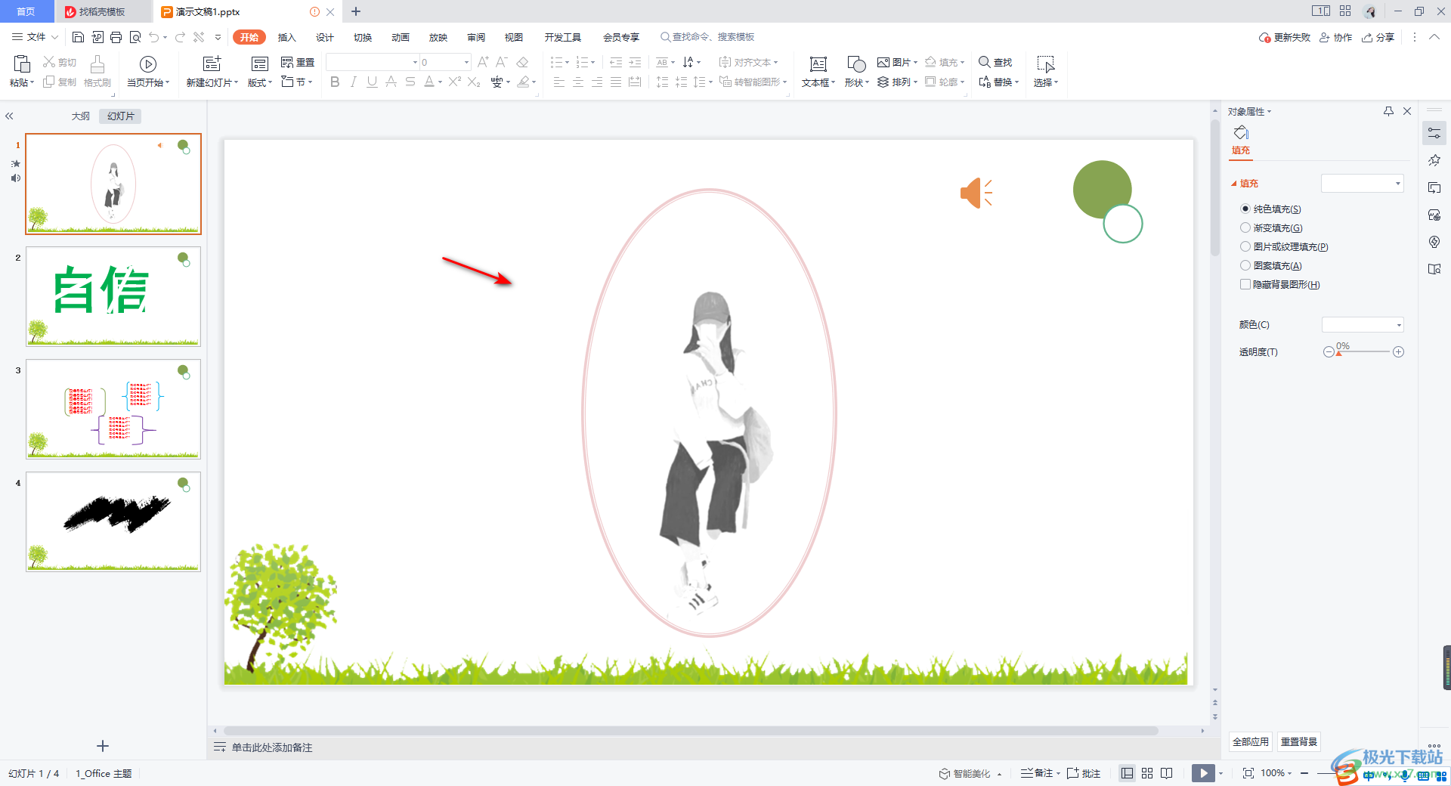1451x786 pixels.
Task: Click the transparency slider handle
Action: pyautogui.click(x=1338, y=353)
